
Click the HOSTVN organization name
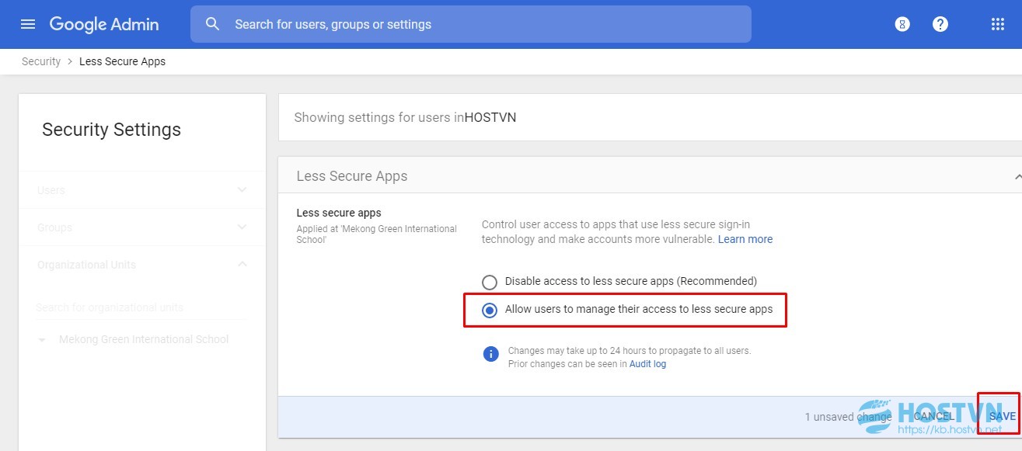(x=490, y=118)
